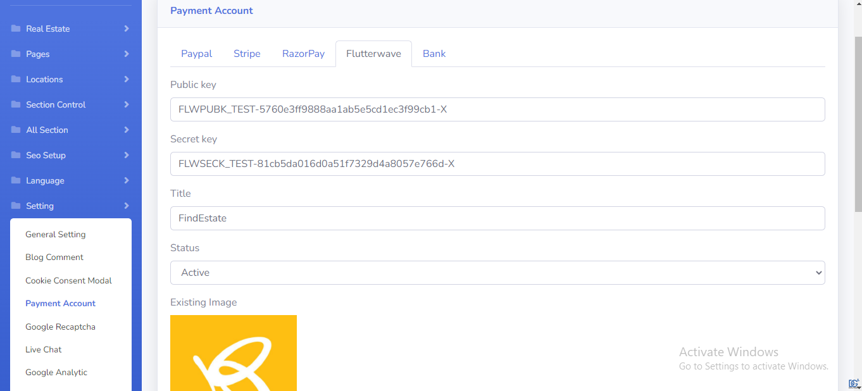Click the folder icon beside Setting
The width and height of the screenshot is (862, 391).
pyautogui.click(x=16, y=206)
